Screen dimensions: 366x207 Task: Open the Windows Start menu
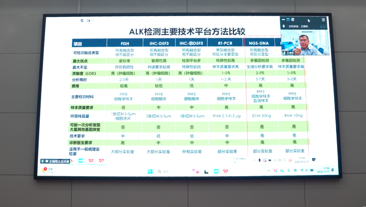[x=150, y=171]
